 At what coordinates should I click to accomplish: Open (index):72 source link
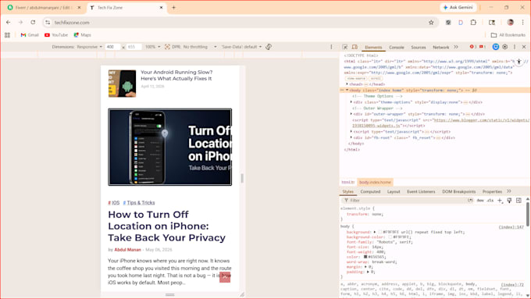[512, 285]
